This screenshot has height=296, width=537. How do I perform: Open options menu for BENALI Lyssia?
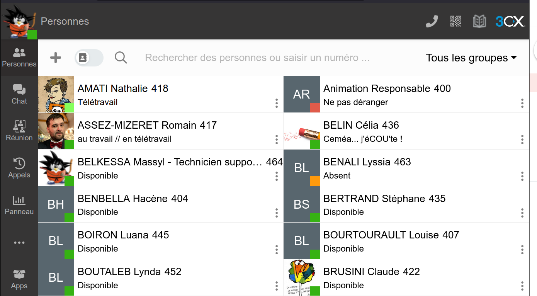[522, 177]
